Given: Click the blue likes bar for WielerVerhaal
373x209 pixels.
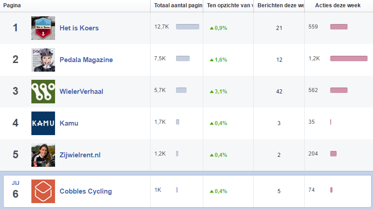Looking at the screenshot, I should coord(181,90).
